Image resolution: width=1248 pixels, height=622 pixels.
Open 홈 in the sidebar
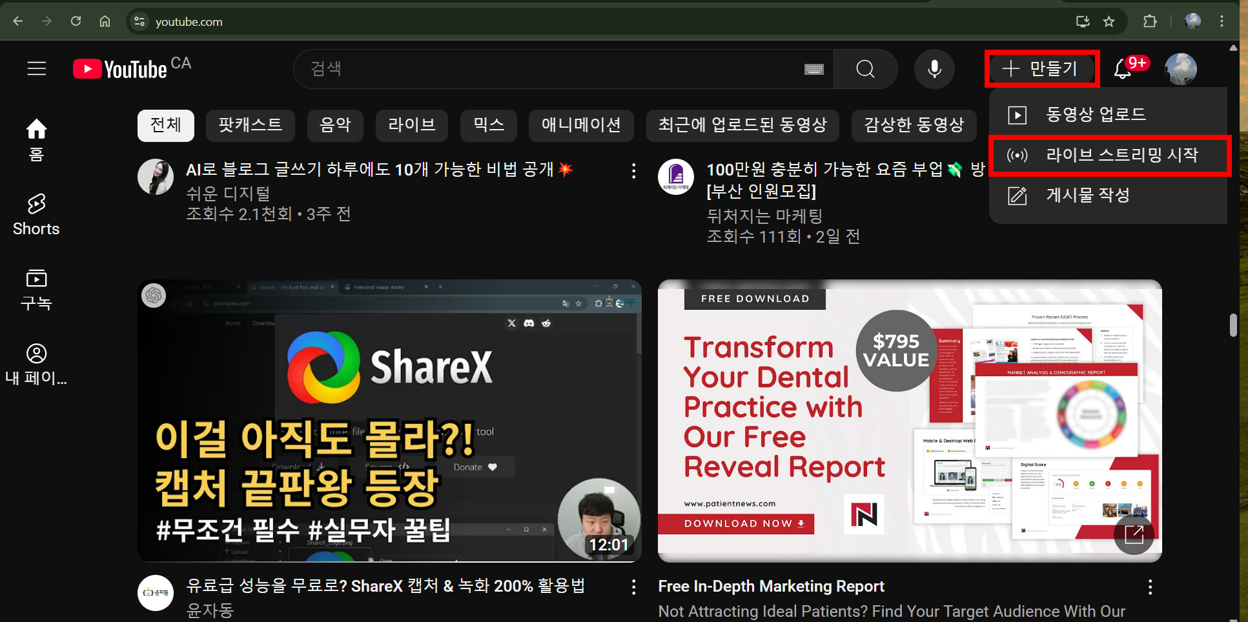click(36, 140)
